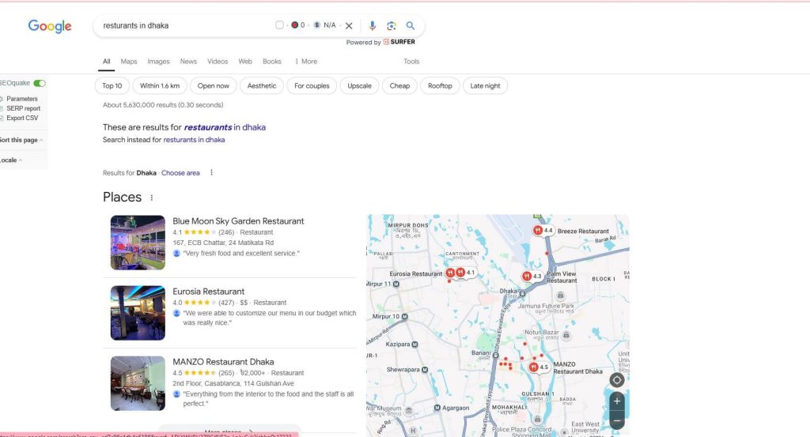Apply the For couples filter chip
The image size is (810, 437).
(x=312, y=85)
